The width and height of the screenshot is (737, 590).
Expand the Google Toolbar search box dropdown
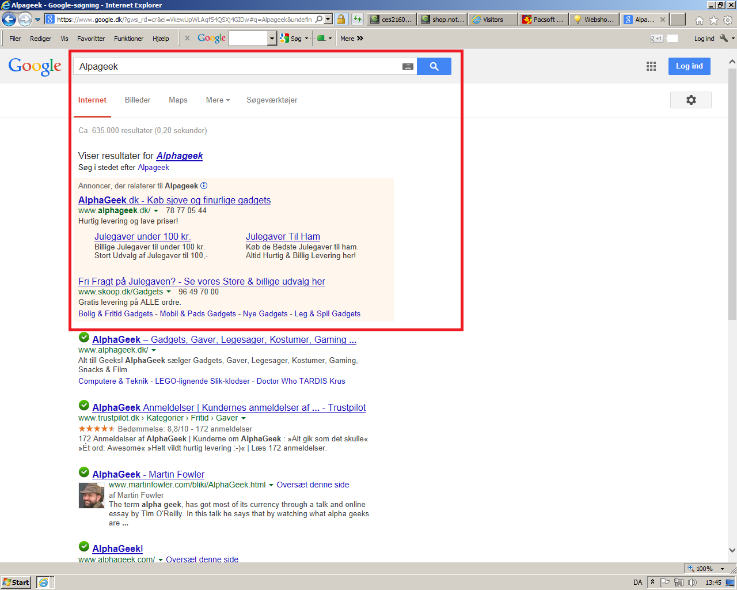click(272, 39)
